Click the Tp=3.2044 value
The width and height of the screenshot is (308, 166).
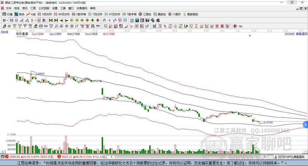[x=38, y=34]
